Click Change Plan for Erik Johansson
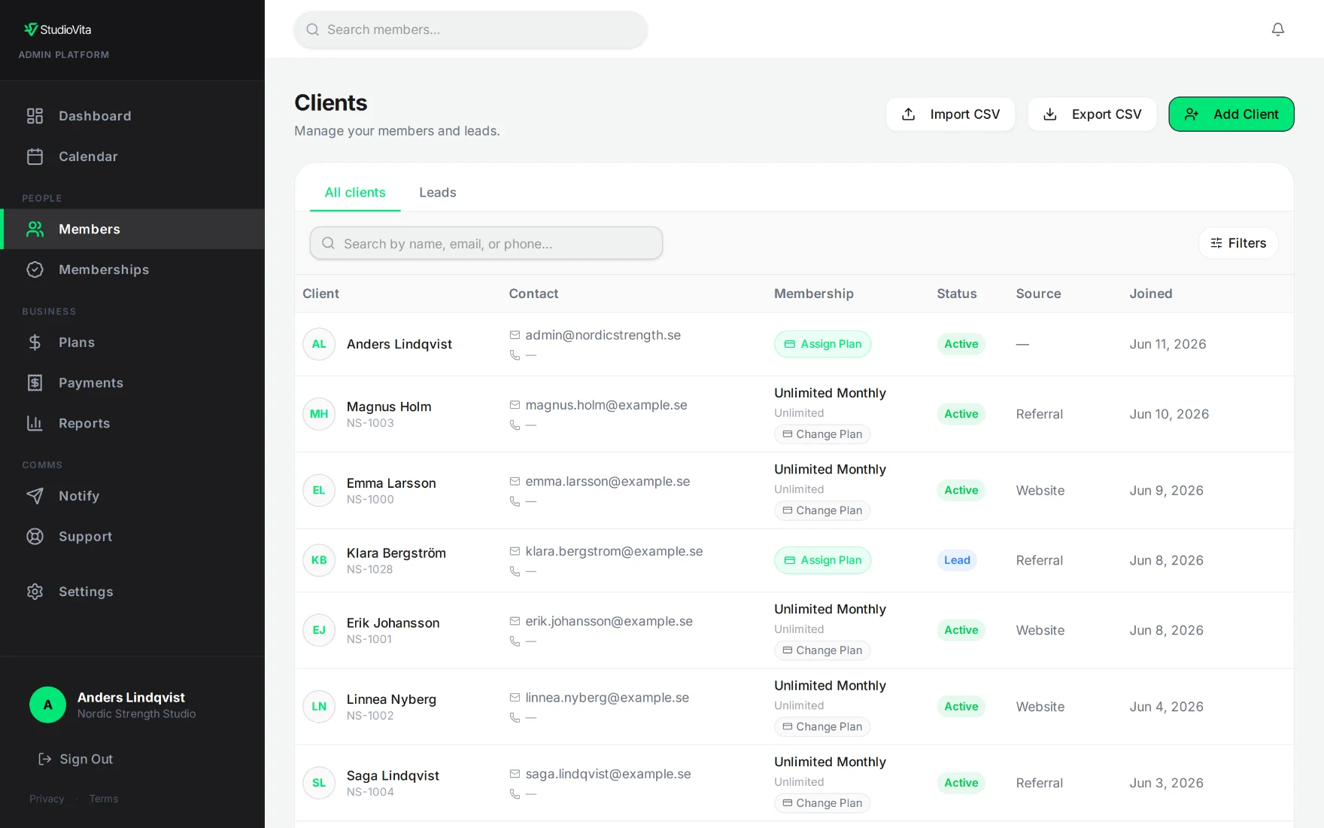Viewport: 1324px width, 828px height. pos(822,650)
